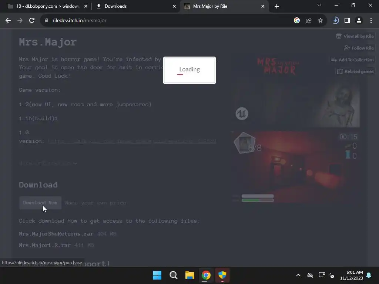
Task: Click the OneDrive cloud tray icon
Action: [310, 275]
